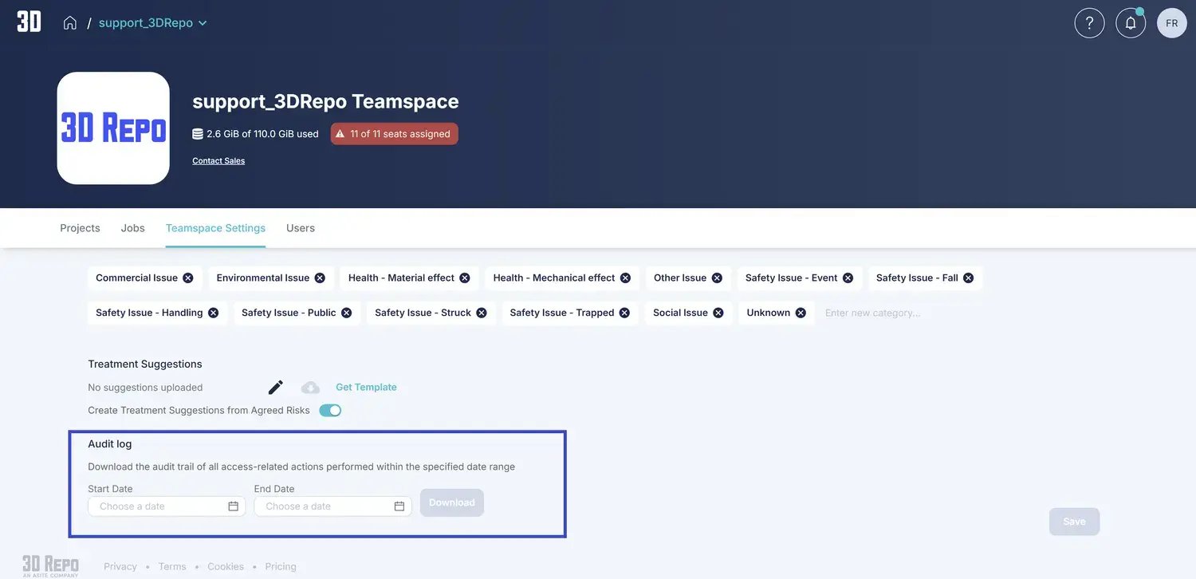
Task: Click the 3D Repo teamspace logo image
Action: [x=113, y=128]
